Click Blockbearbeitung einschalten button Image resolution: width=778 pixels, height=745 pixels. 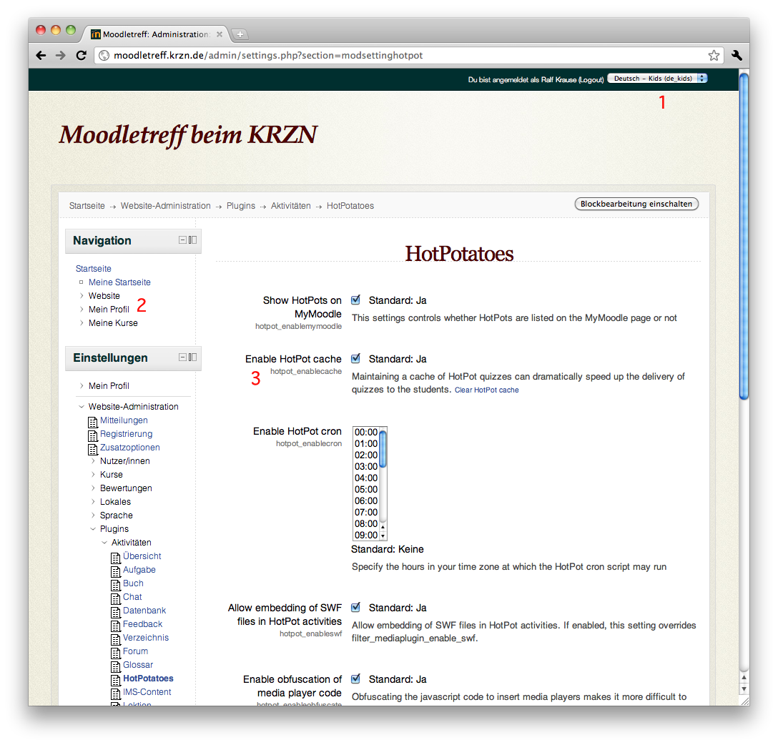(x=636, y=204)
